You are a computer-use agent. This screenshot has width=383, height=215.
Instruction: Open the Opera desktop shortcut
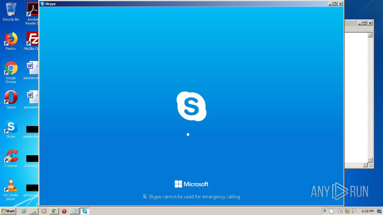click(x=11, y=100)
